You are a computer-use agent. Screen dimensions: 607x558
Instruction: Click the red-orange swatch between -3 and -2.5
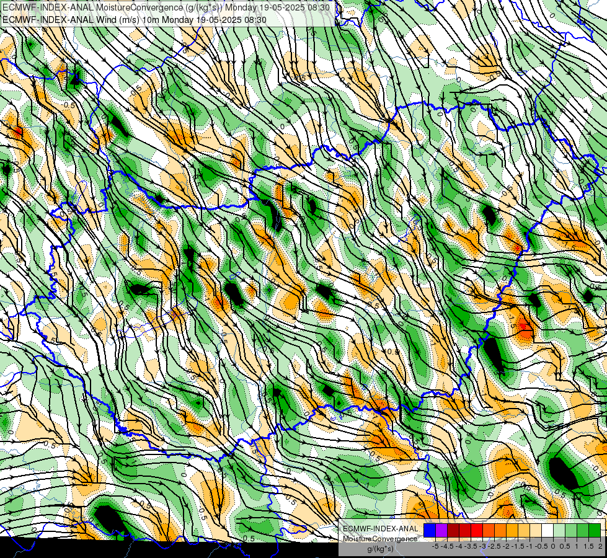tap(489, 530)
